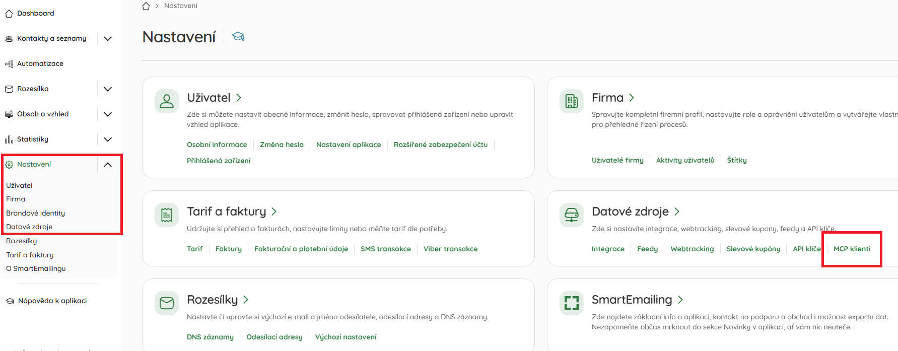This screenshot has width=898, height=351.
Task: Click the Rozesílky envelope card icon
Action: (167, 303)
